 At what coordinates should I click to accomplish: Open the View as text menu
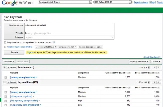23,61
